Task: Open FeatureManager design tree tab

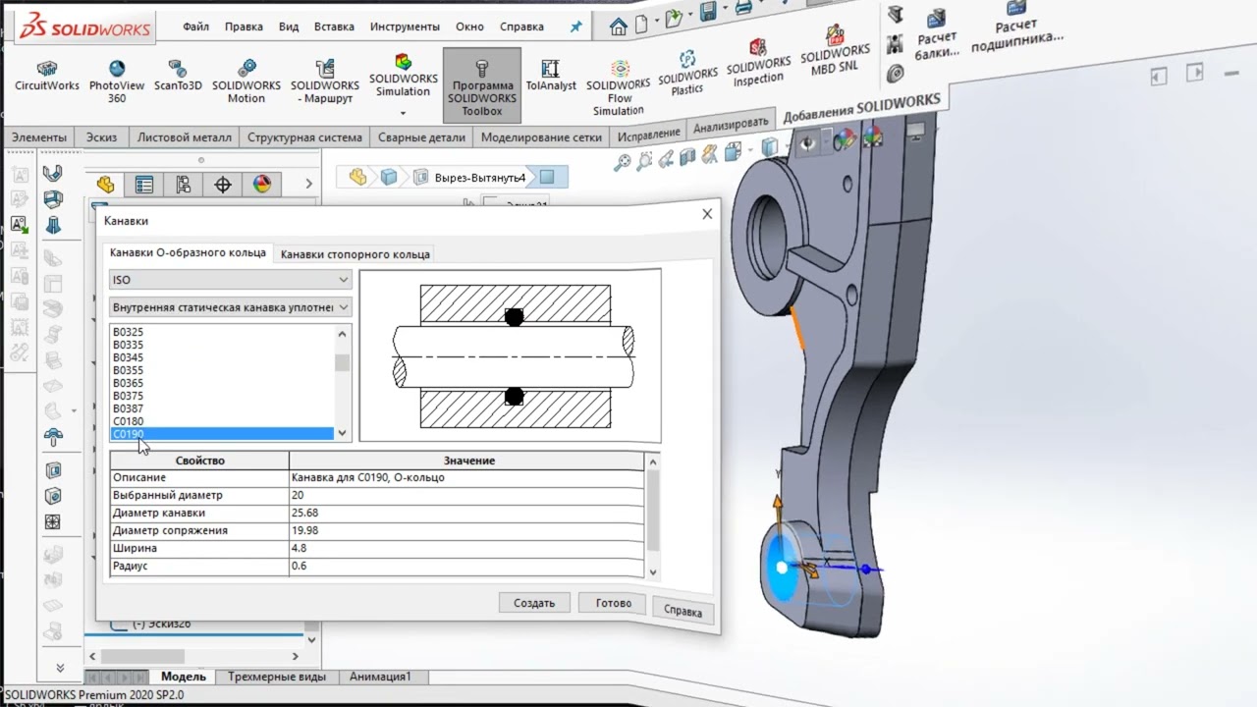Action: coord(106,184)
